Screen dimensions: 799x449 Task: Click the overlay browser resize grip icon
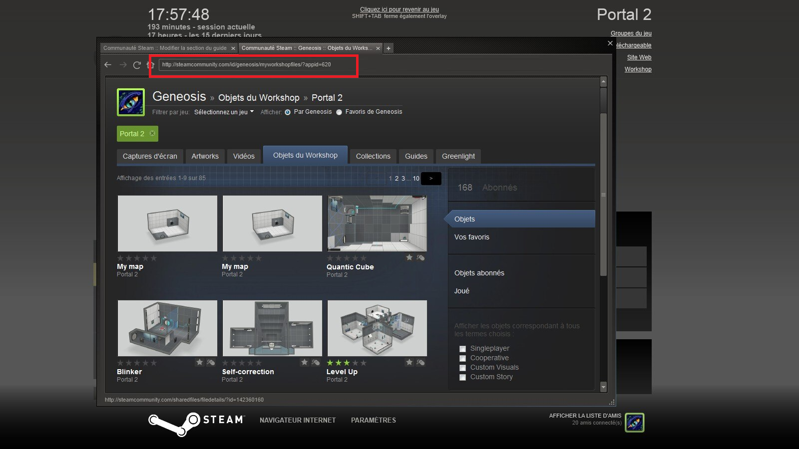612,402
